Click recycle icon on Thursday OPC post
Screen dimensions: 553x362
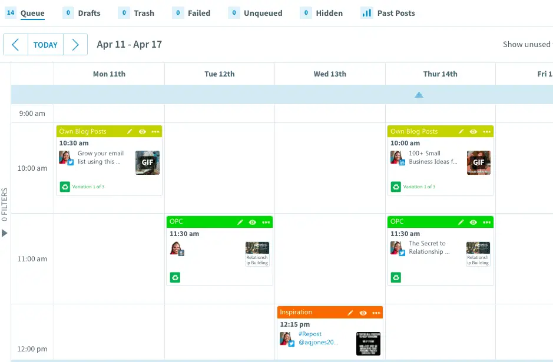pyautogui.click(x=396, y=277)
